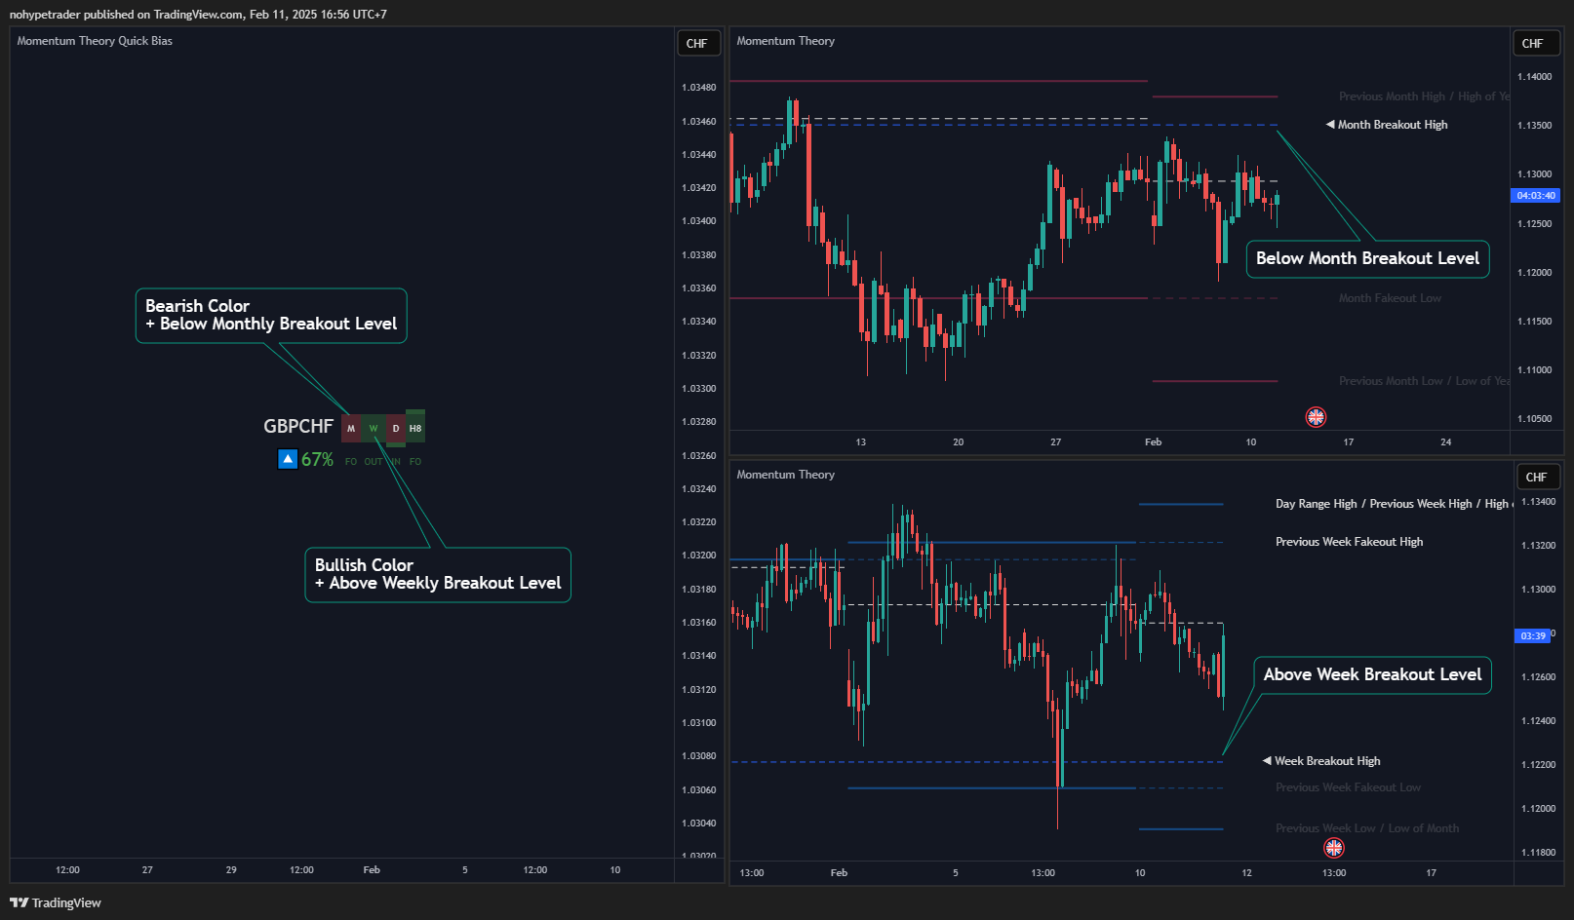Click the FO status label under the H8 cell
This screenshot has width=1574, height=920.
(415, 462)
